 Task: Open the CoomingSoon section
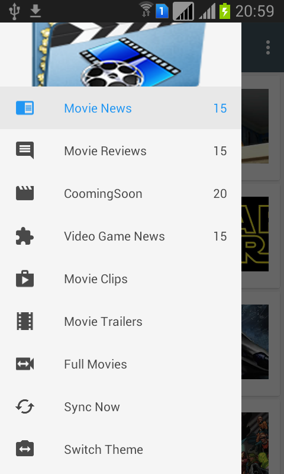[121, 193]
